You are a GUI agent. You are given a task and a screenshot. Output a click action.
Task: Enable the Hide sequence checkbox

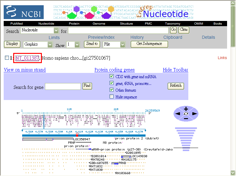[112, 97]
